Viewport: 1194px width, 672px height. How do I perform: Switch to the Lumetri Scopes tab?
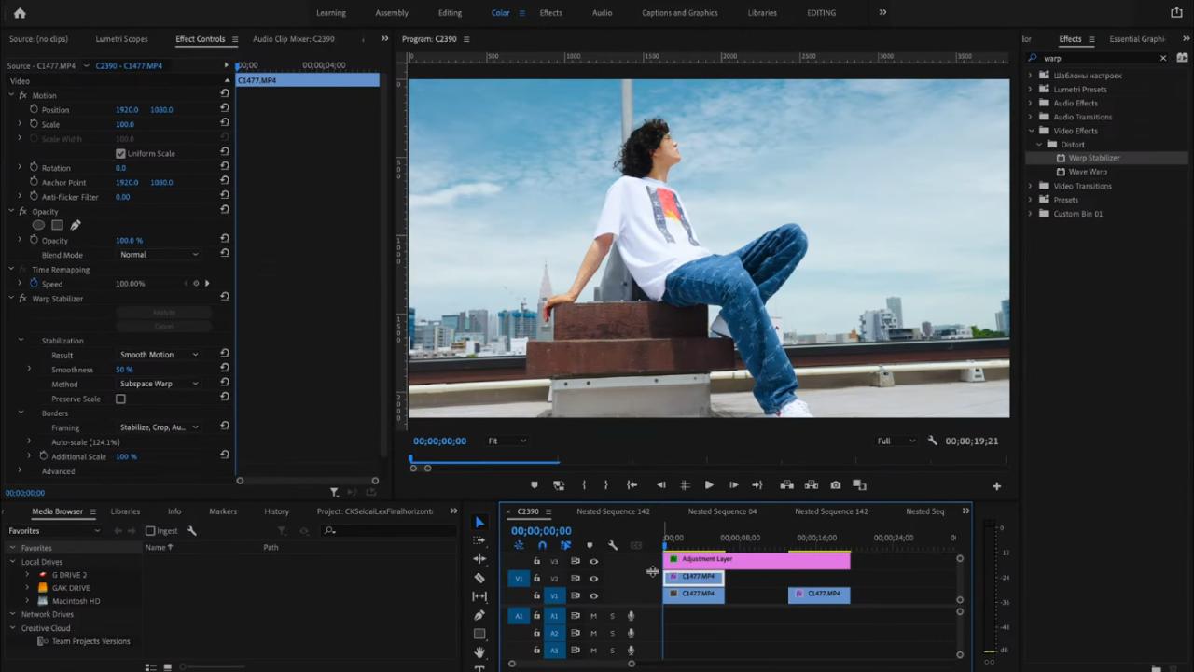click(121, 38)
